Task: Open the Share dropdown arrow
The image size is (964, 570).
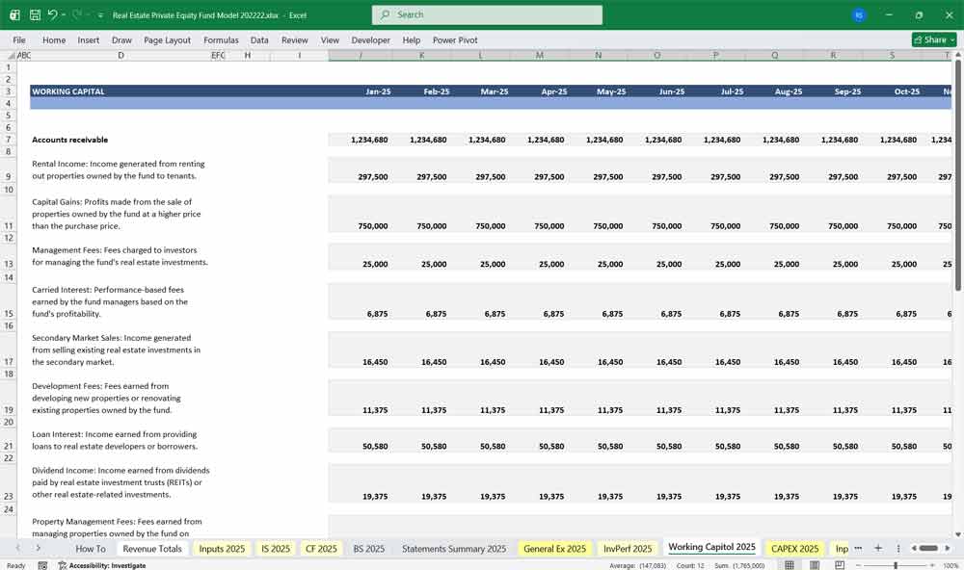Action: point(951,39)
